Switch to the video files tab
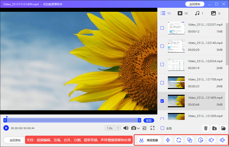This screenshot has width=229, height=147. click(x=180, y=13)
